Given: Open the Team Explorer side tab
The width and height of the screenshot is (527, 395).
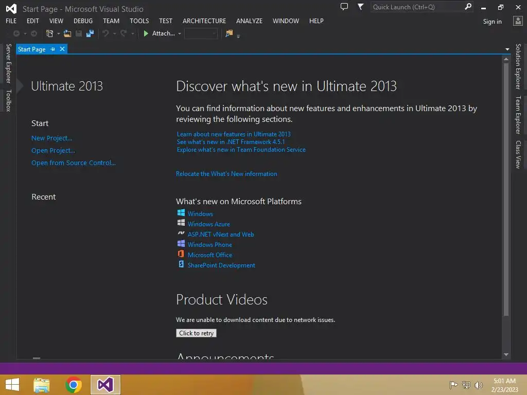Looking at the screenshot, I should pos(518,115).
